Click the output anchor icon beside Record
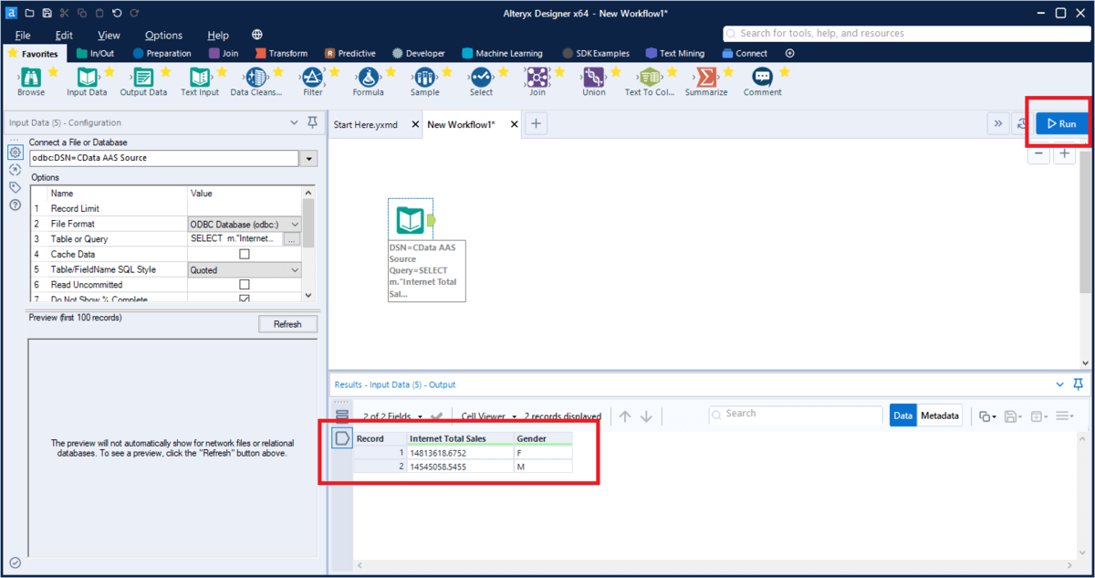1095x578 pixels. [342, 438]
